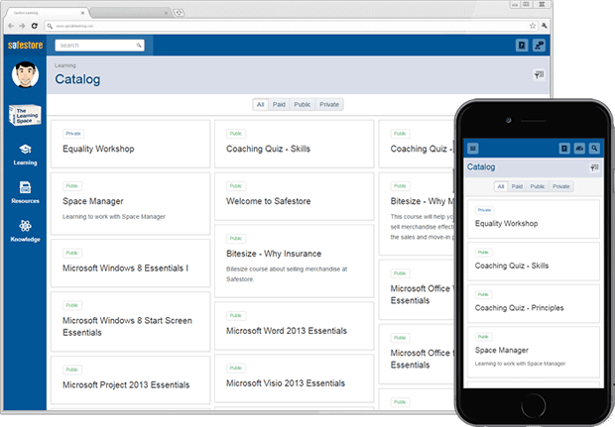Open Equality Workshop on phone

click(x=534, y=219)
